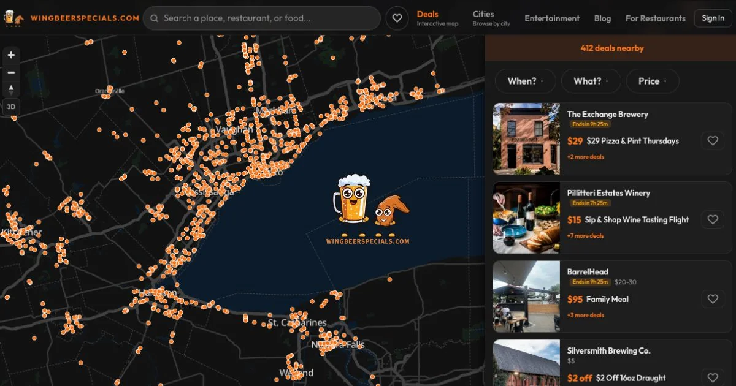The height and width of the screenshot is (386, 736).
Task: Select $29 Pizza & Pint Thursdays deal
Action: pyautogui.click(x=623, y=141)
